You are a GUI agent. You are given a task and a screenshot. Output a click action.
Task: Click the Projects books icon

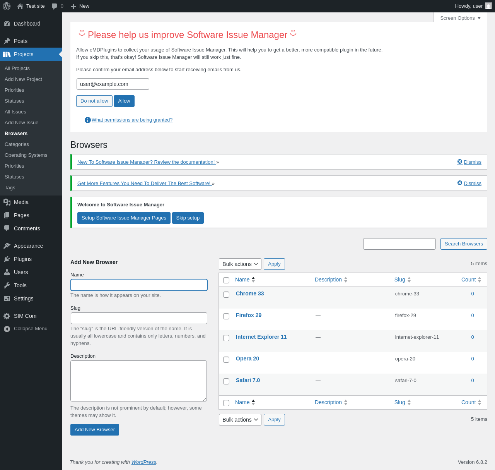(x=7, y=54)
